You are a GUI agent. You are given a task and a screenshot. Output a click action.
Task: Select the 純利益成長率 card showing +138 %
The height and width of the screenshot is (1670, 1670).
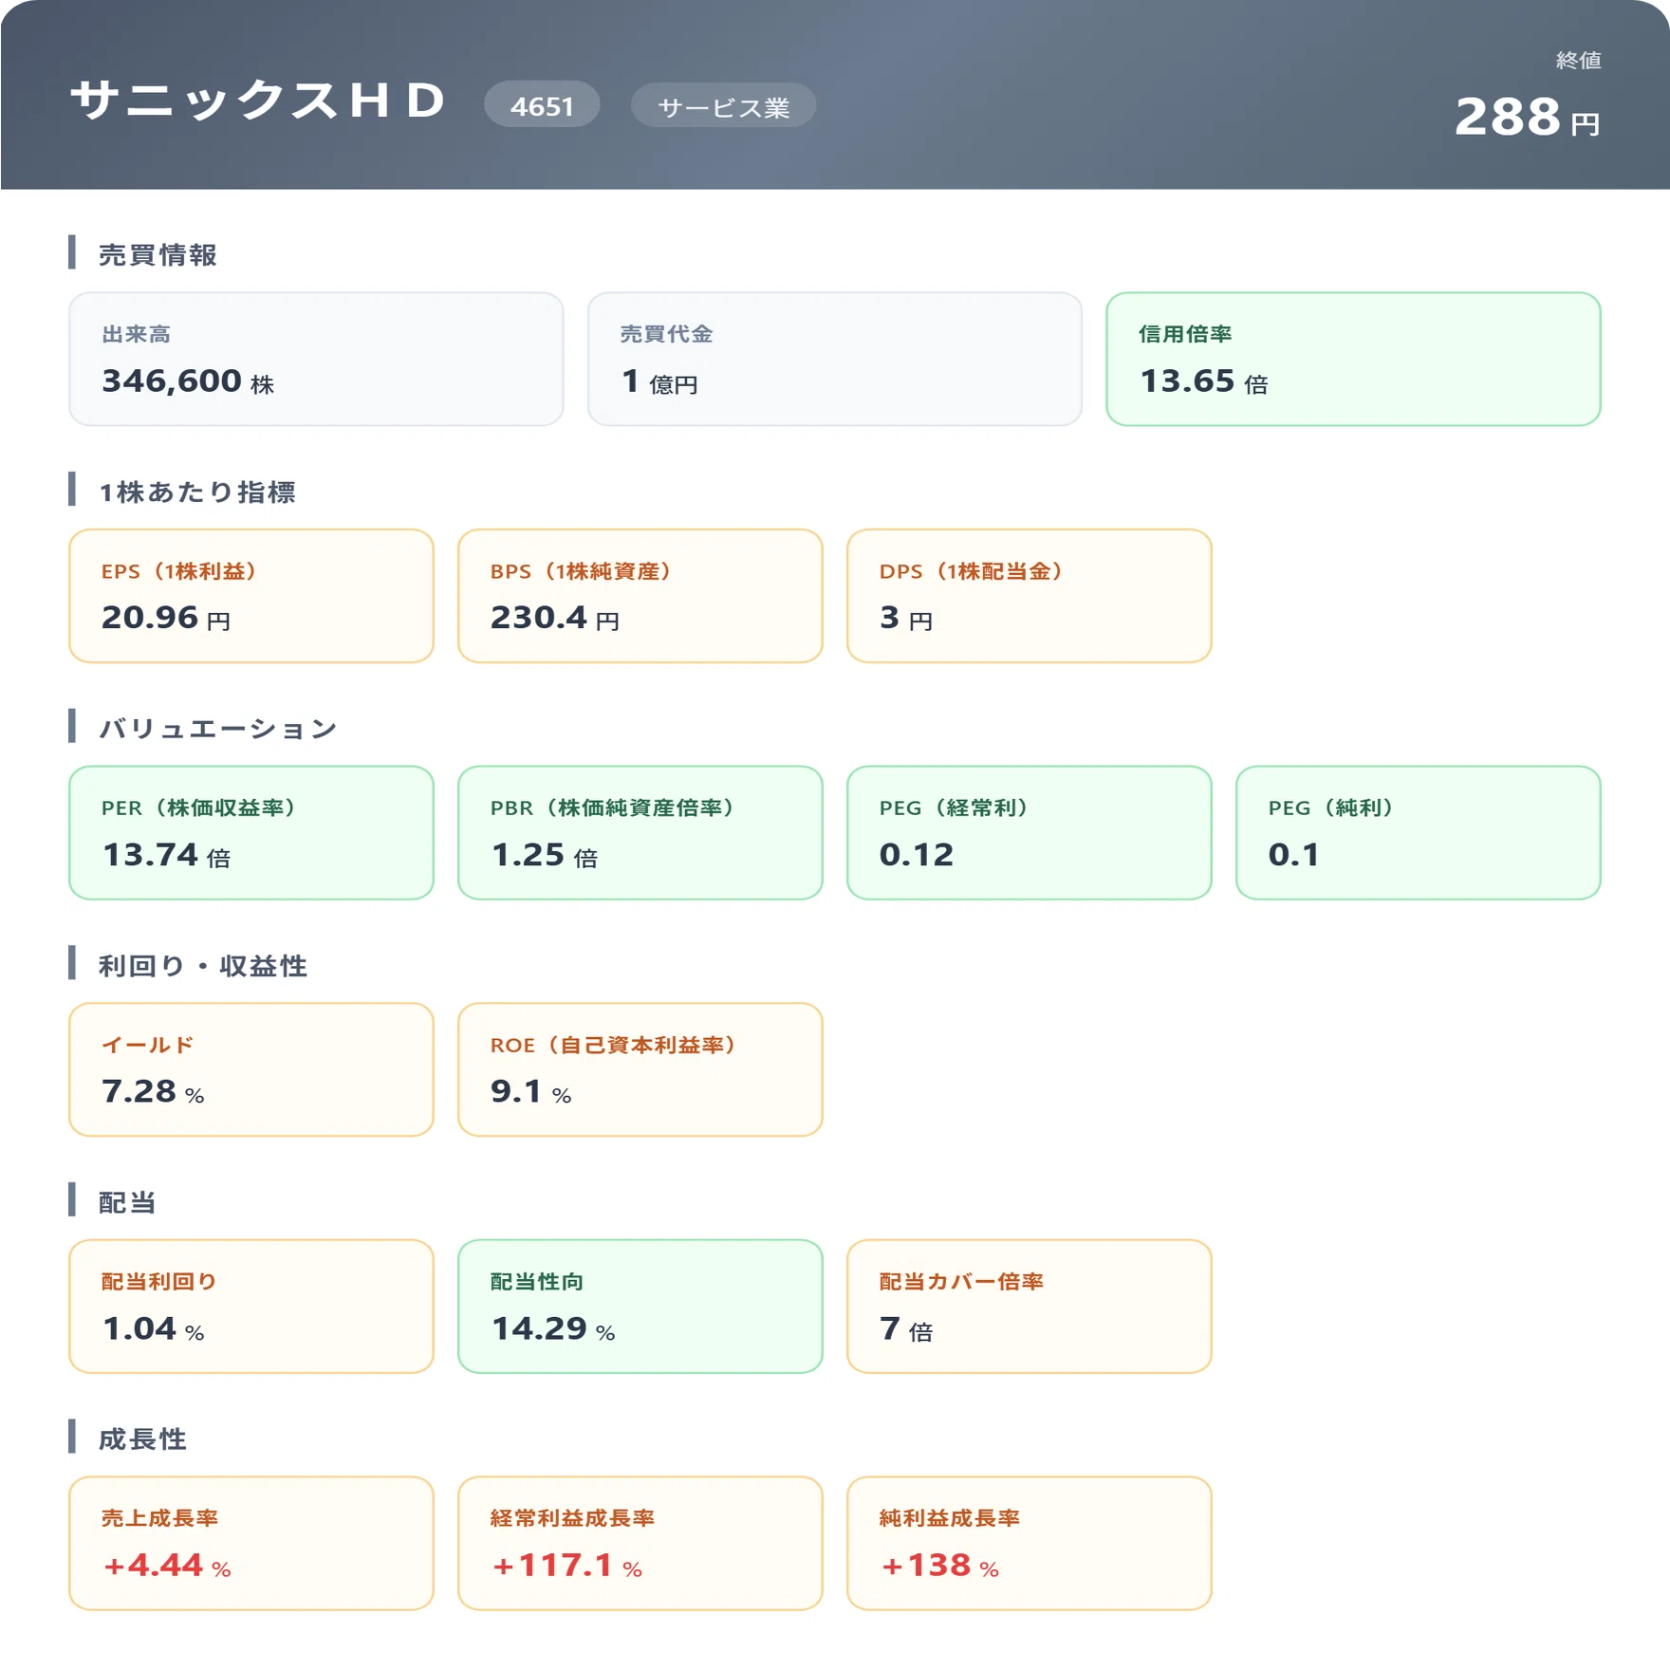(x=1030, y=1543)
